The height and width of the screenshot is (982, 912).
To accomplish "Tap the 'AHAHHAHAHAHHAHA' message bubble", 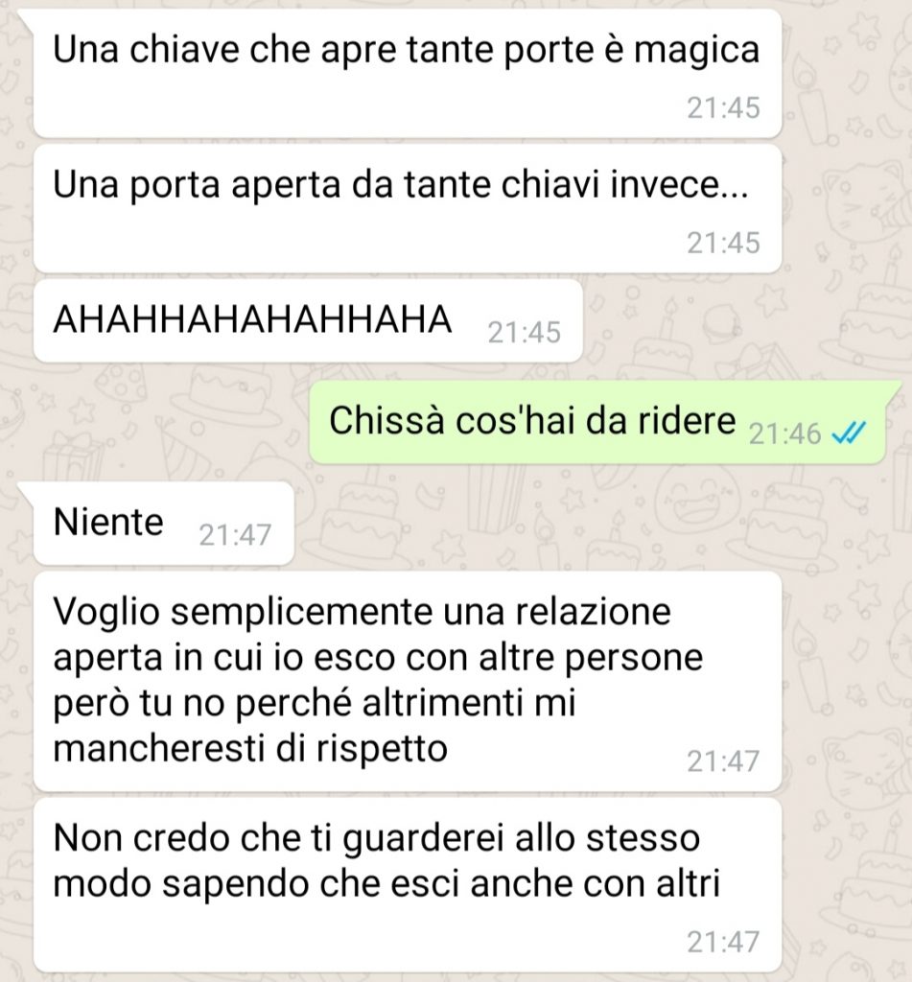I will tap(308, 320).
